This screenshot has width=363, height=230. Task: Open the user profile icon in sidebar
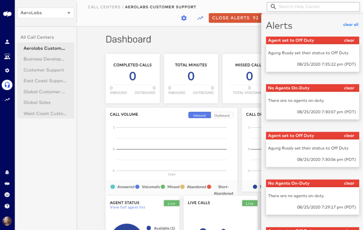[x=7, y=42]
